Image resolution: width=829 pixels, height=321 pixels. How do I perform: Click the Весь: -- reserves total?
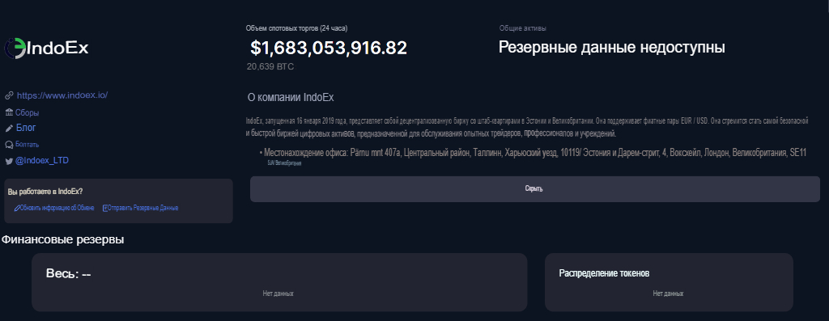tap(68, 273)
